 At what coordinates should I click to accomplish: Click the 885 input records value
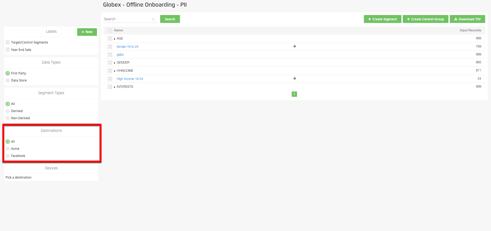[478, 62]
